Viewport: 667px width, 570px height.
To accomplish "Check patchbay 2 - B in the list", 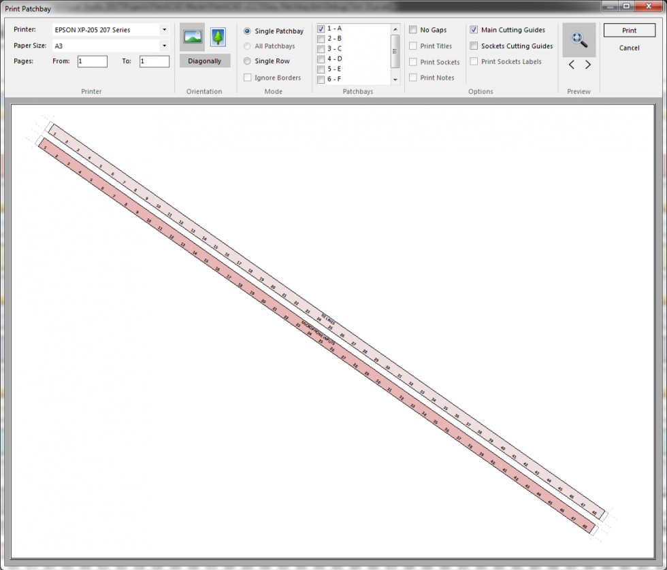I will 320,38.
